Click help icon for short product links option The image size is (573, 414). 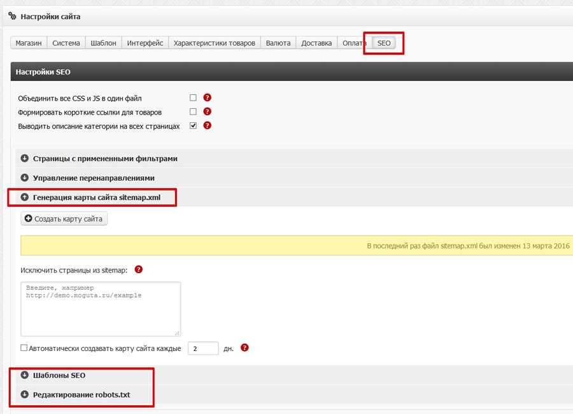pos(207,112)
